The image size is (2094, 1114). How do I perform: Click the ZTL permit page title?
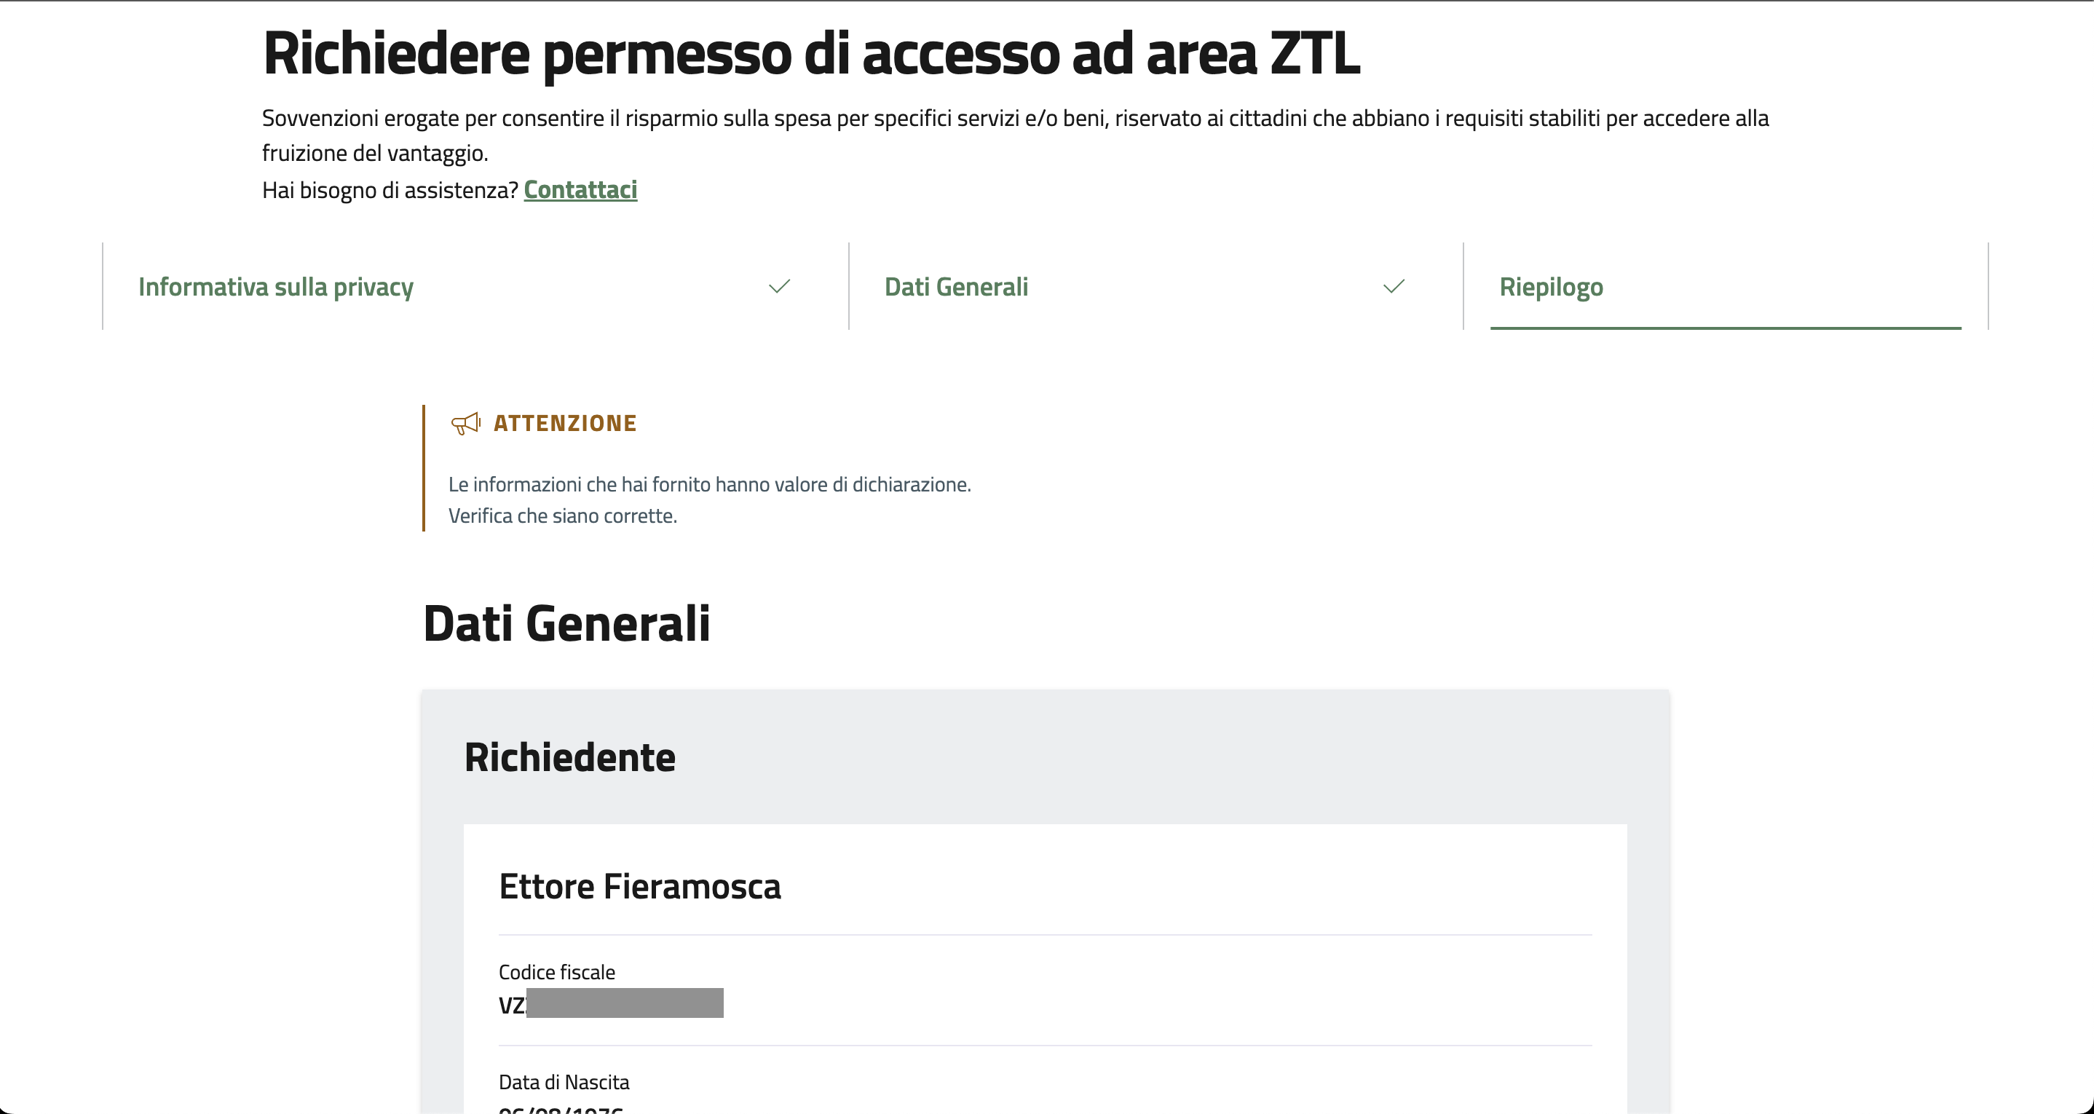810,54
